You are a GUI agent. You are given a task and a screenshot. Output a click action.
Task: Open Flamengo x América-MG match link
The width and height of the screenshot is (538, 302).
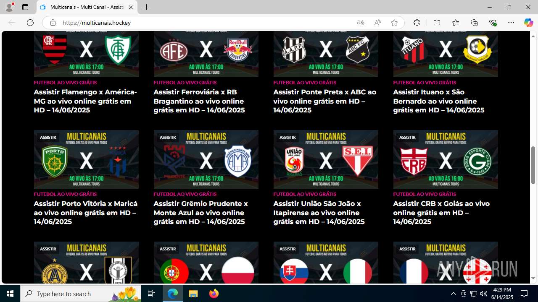coord(85,101)
